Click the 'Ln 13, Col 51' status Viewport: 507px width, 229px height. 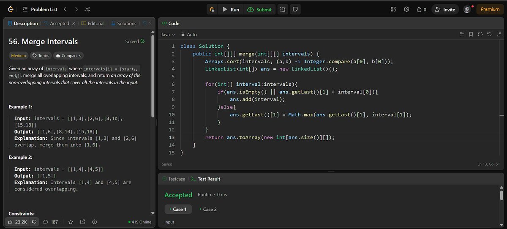point(488,164)
